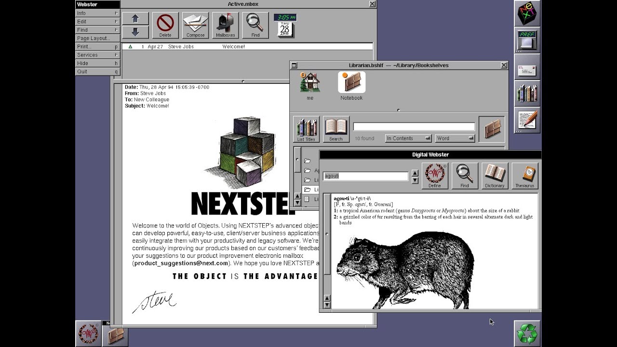Click the 'Date: Thu, 28 Apr 94' header line

tap(167, 87)
